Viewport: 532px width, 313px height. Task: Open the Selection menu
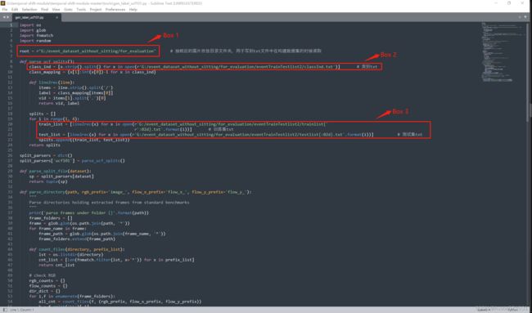(29, 10)
